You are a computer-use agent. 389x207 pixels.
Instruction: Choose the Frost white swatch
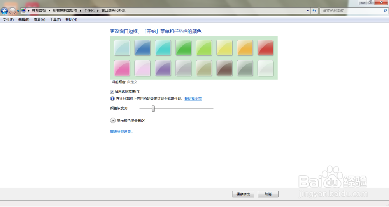pyautogui.click(x=265, y=68)
